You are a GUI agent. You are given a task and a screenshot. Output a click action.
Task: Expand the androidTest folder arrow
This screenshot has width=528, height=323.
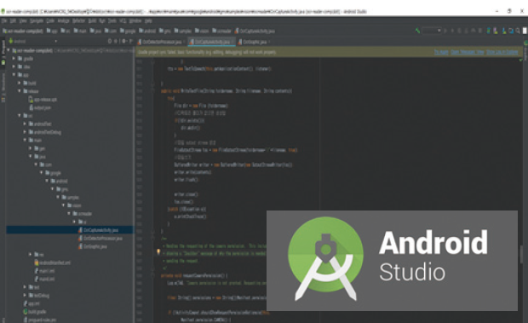pyautogui.click(x=25, y=124)
